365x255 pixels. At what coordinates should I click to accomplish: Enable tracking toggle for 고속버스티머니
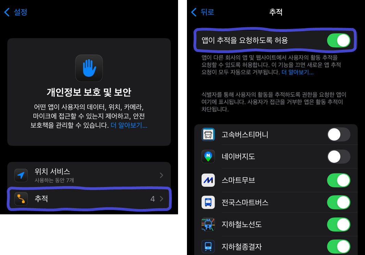coord(338,135)
